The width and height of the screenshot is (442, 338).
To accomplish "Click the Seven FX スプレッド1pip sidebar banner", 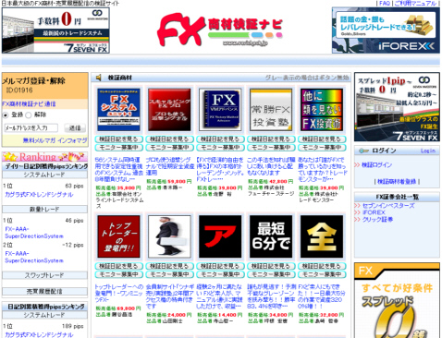I will pos(397,107).
